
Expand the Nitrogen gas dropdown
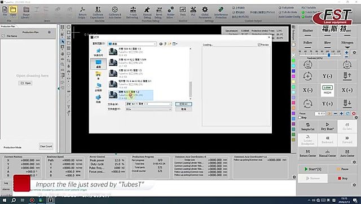[x=347, y=47]
